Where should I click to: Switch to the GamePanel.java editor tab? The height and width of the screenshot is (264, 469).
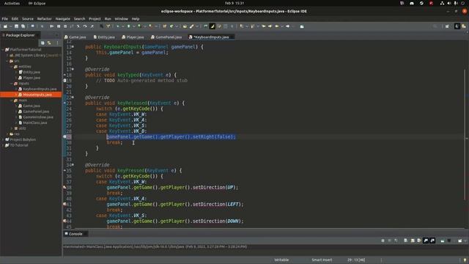point(166,37)
